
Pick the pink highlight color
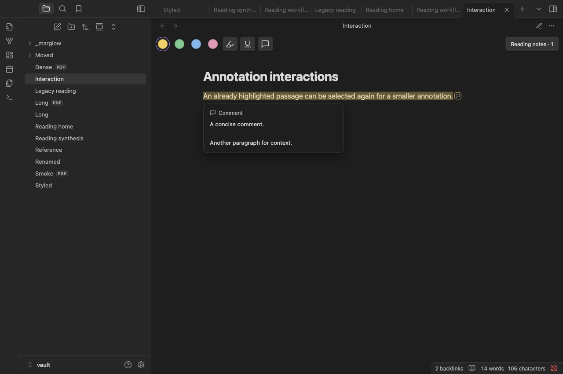(213, 44)
